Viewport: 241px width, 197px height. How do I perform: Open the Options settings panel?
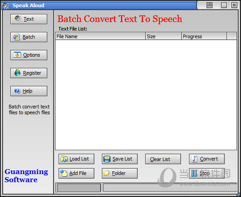(29, 55)
